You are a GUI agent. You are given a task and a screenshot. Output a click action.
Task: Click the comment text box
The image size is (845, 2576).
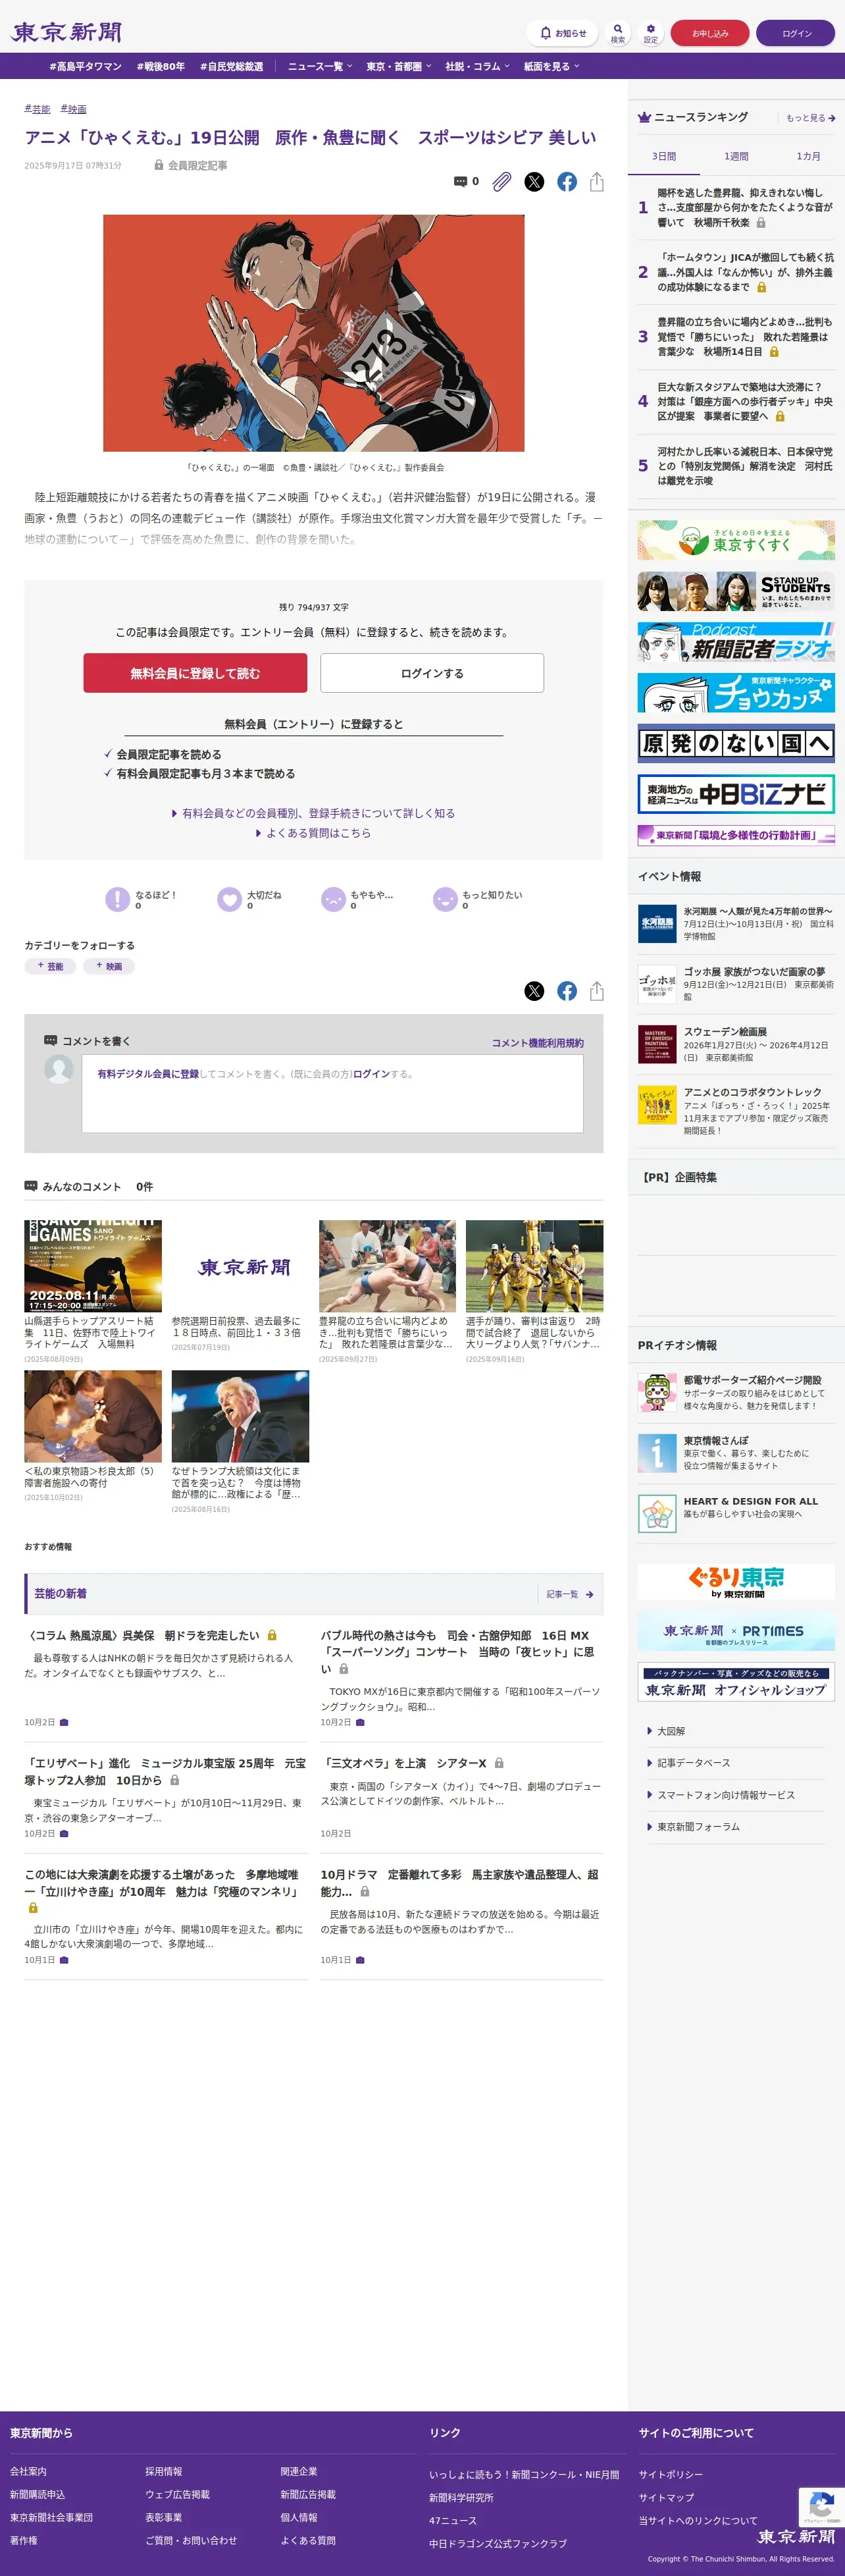pyautogui.click(x=332, y=1093)
